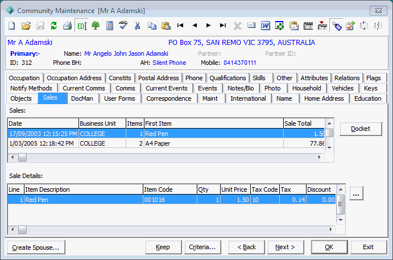The width and height of the screenshot is (393, 260).
Task: Run spell check with the ABC icon
Action: tap(123, 26)
